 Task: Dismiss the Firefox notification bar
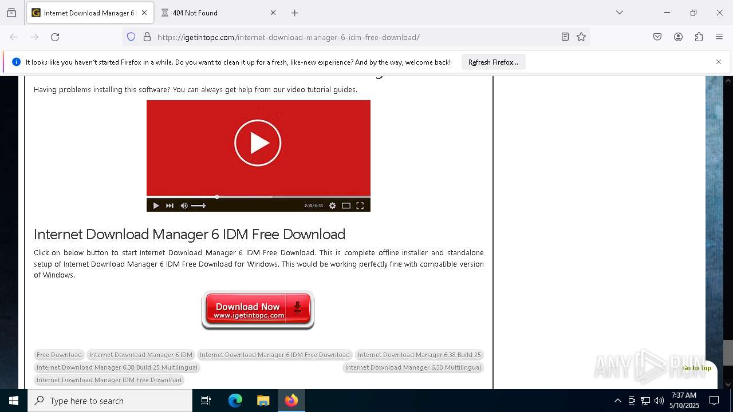click(x=719, y=62)
